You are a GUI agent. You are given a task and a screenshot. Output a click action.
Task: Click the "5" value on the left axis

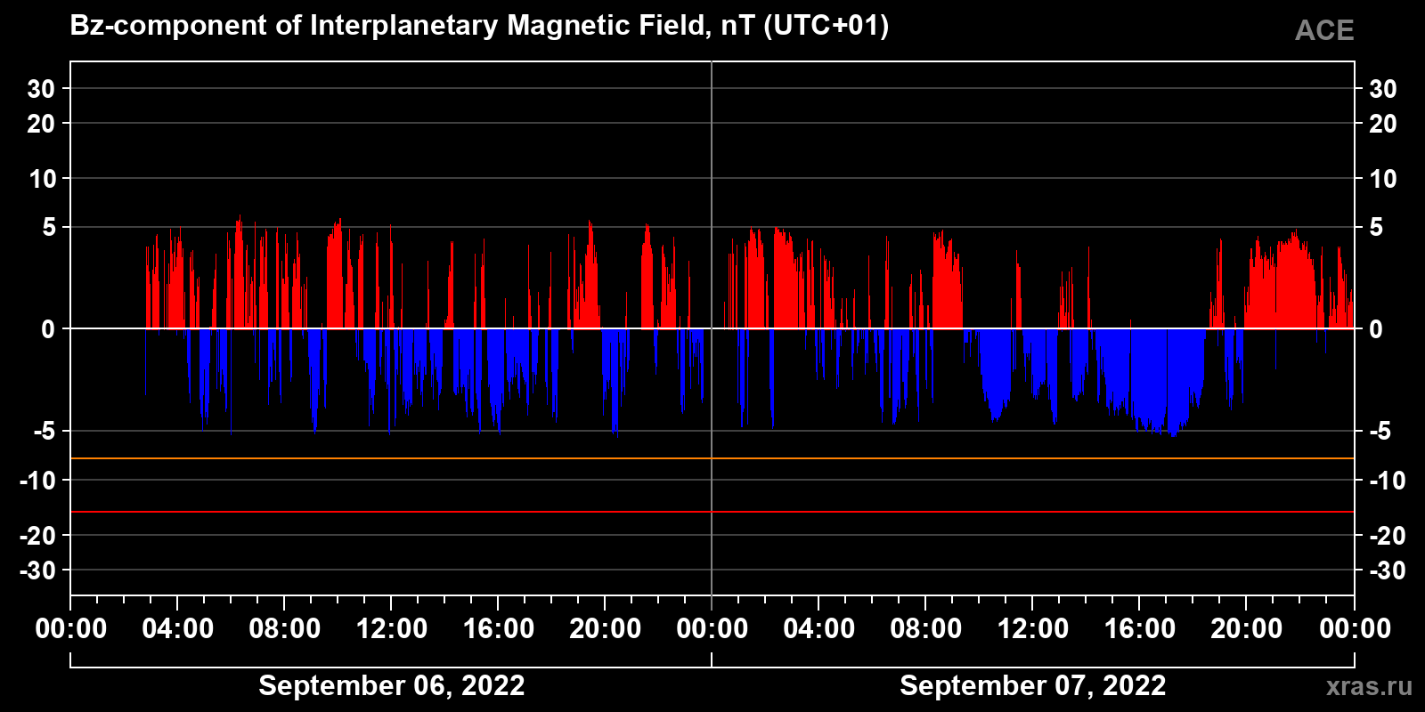coord(49,228)
